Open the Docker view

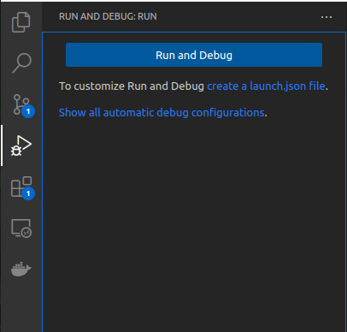21,269
